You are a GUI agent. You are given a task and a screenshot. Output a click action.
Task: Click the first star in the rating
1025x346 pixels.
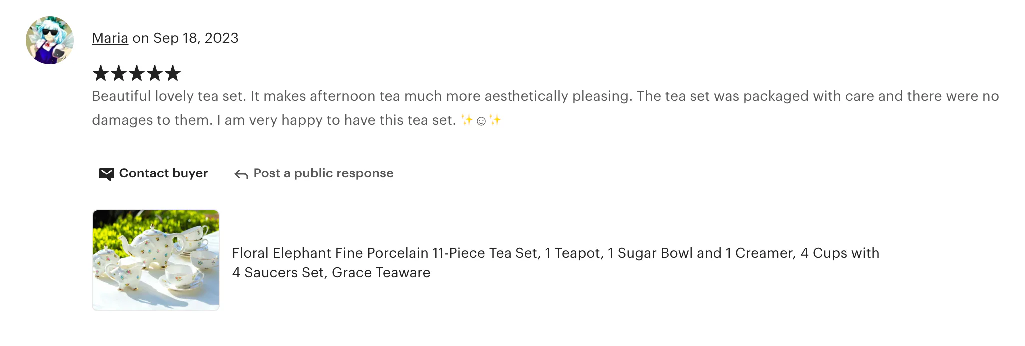(101, 73)
